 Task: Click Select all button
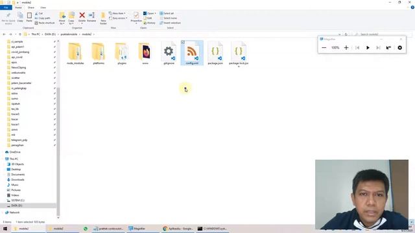click(x=167, y=13)
